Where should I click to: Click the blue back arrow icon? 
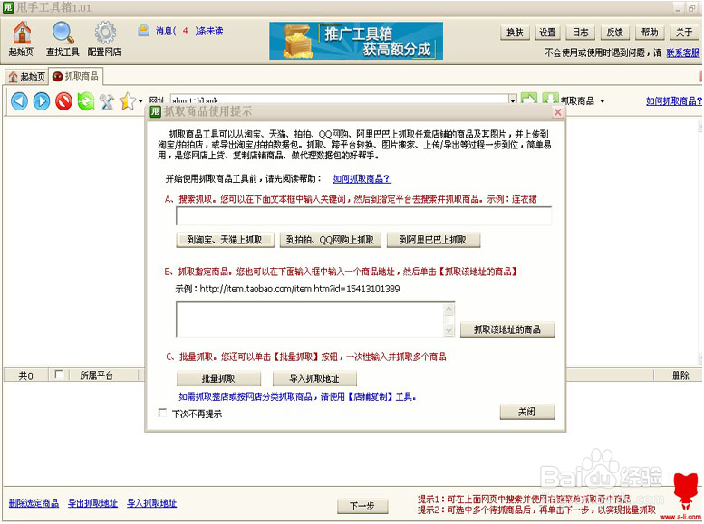click(19, 101)
